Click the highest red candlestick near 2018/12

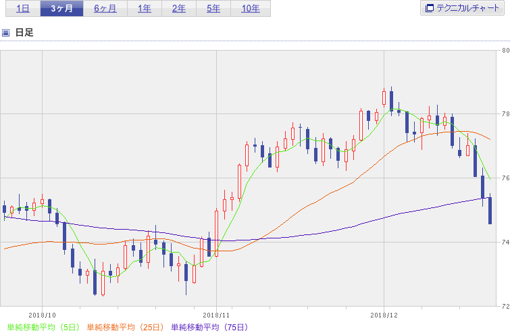(384, 97)
